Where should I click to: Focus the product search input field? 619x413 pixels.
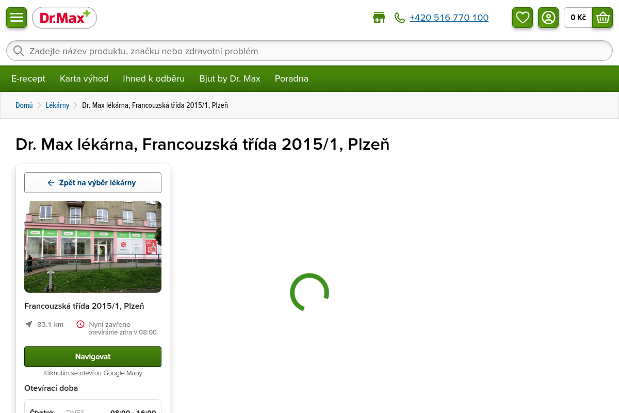tap(309, 51)
